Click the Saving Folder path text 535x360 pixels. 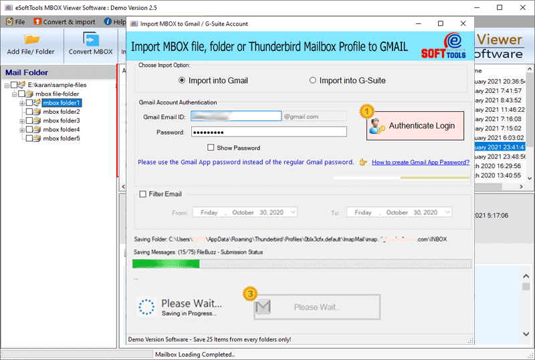click(290, 239)
